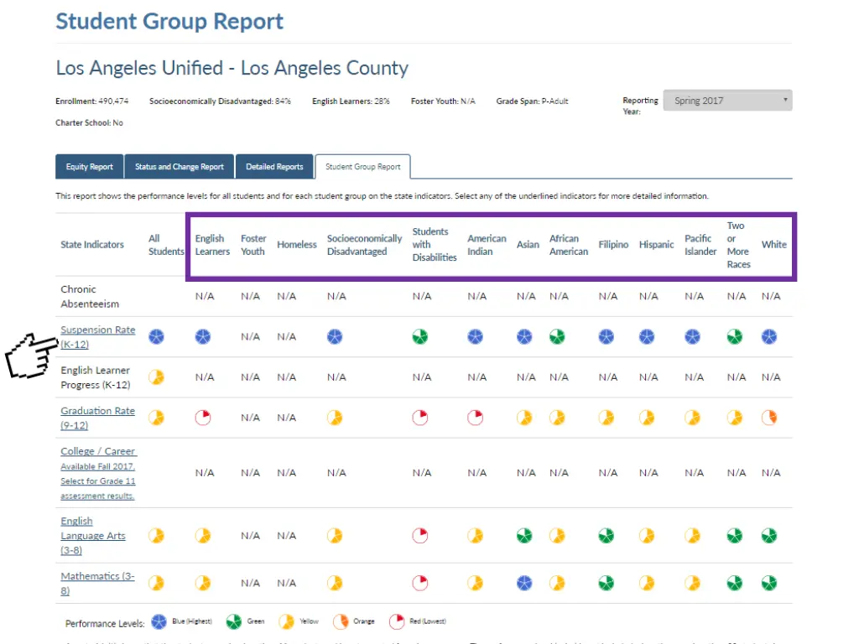This screenshot has width=859, height=644.
Task: Open the Equity Report tab
Action: coord(89,167)
